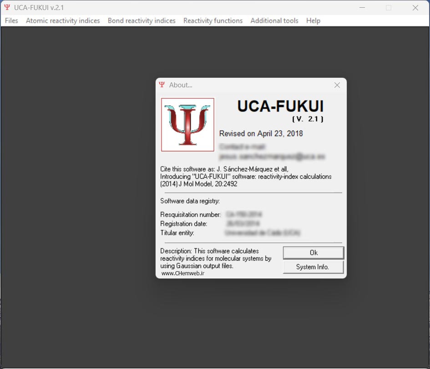Open the Help menu

click(x=313, y=20)
